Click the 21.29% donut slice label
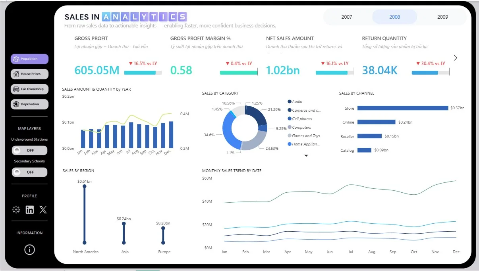 pos(274,109)
